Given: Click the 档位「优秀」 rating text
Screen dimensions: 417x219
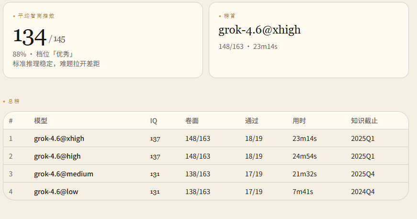Looking at the screenshot, I should point(55,54).
